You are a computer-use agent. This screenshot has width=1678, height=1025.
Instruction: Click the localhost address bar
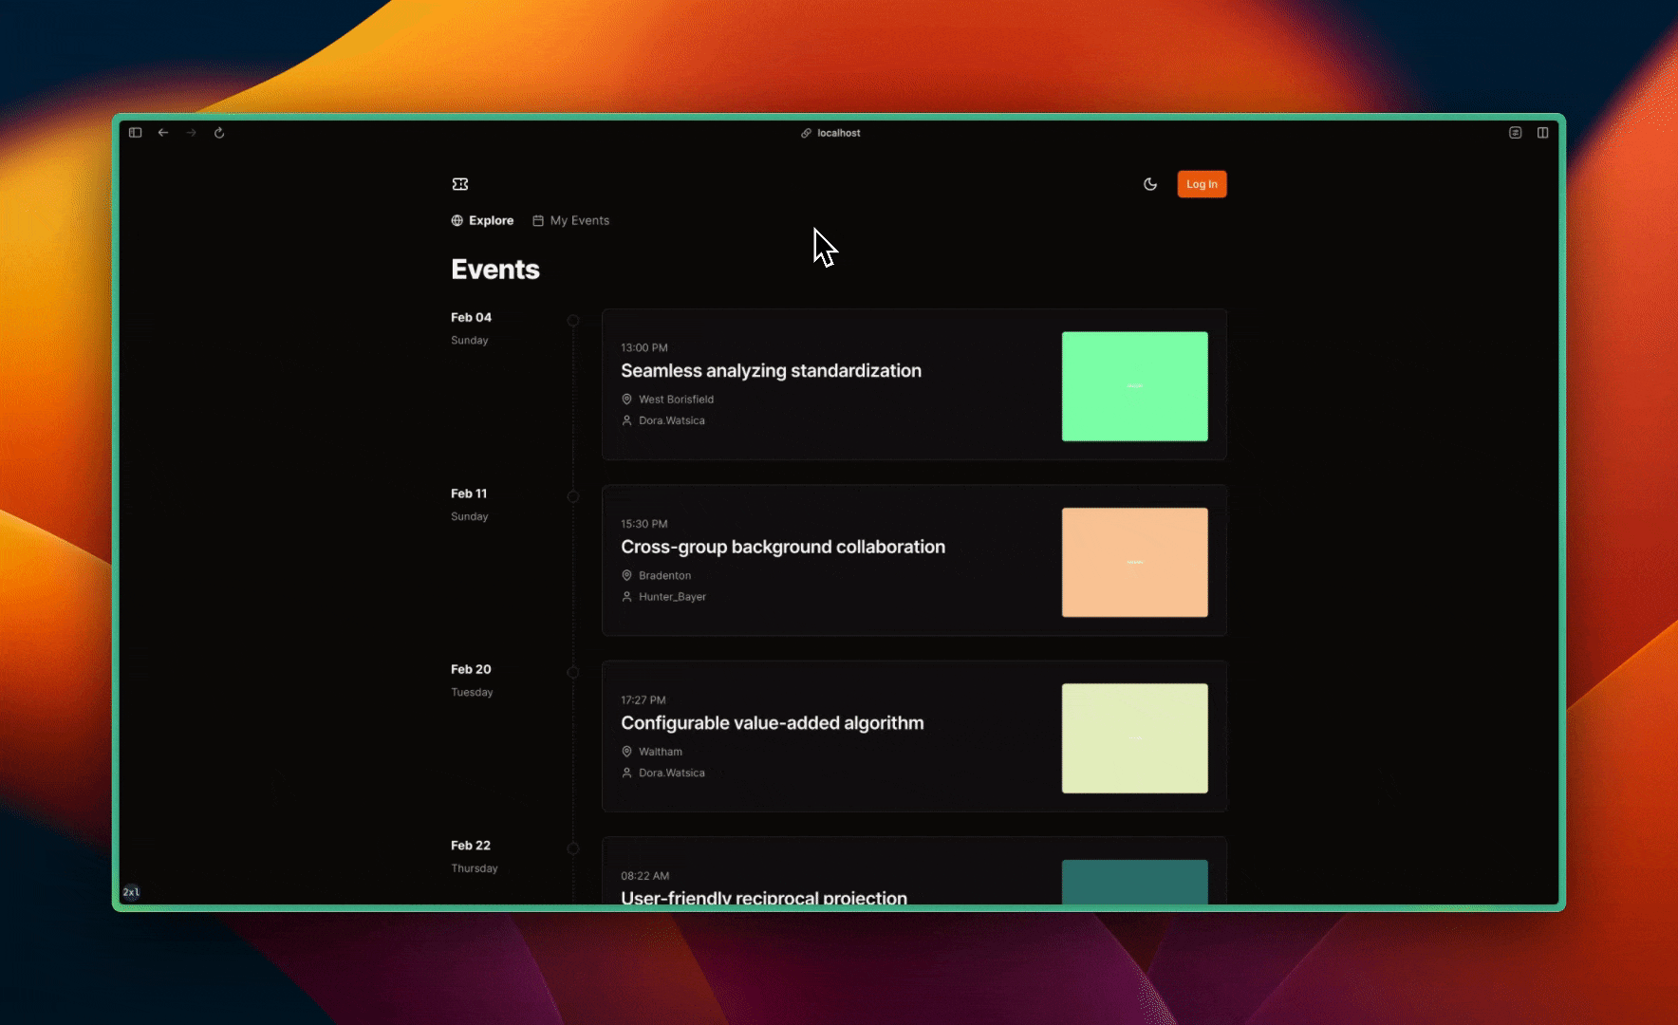(x=831, y=133)
